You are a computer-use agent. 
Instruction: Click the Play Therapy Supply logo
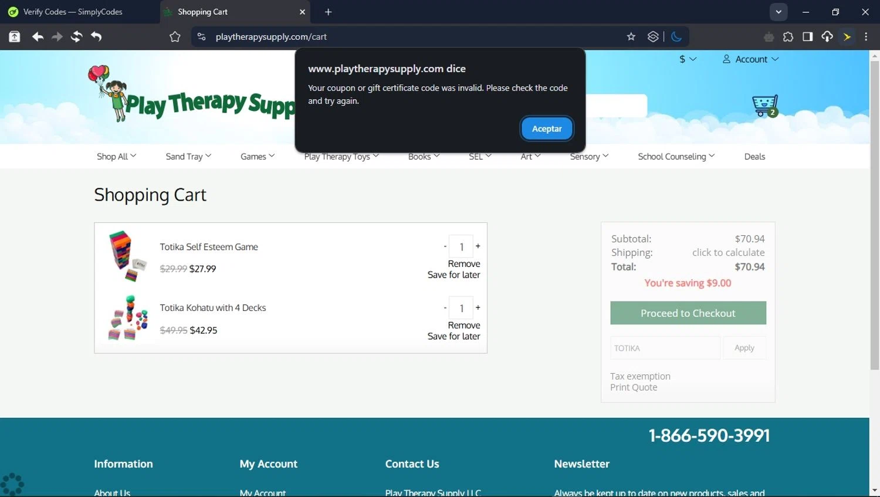[x=192, y=94]
